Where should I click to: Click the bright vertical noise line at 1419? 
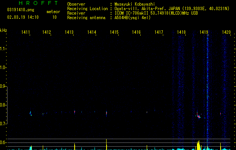click(x=207, y=89)
